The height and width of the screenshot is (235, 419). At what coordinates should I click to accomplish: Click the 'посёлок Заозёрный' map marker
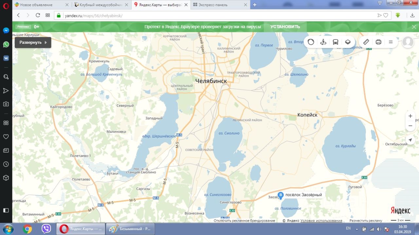[x=281, y=196]
